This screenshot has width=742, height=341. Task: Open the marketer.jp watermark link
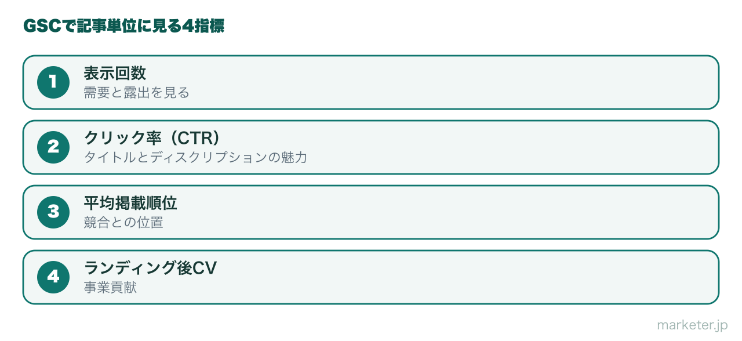pyautogui.click(x=692, y=325)
